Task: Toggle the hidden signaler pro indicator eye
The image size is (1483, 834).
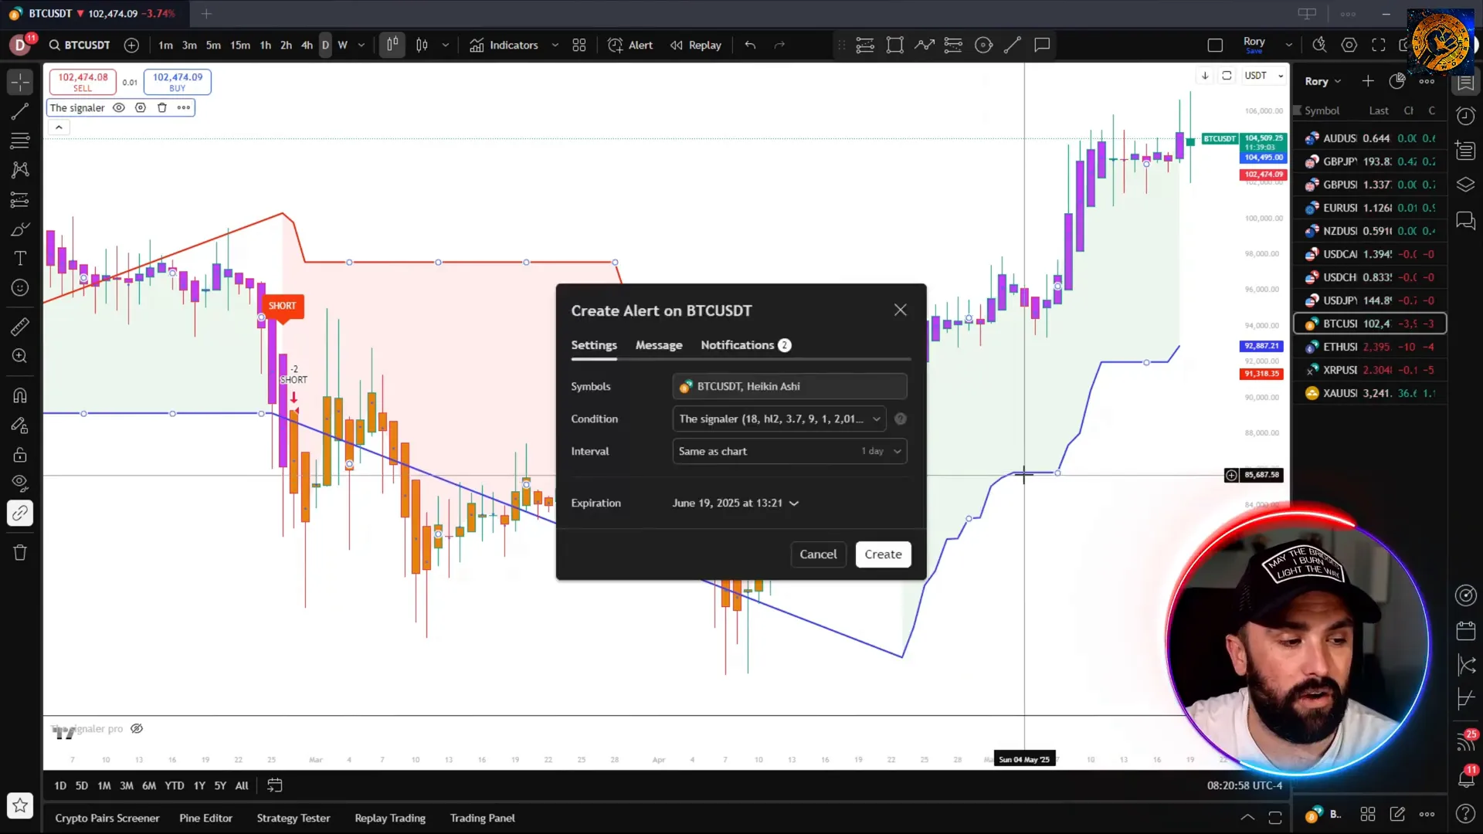Action: point(137,729)
